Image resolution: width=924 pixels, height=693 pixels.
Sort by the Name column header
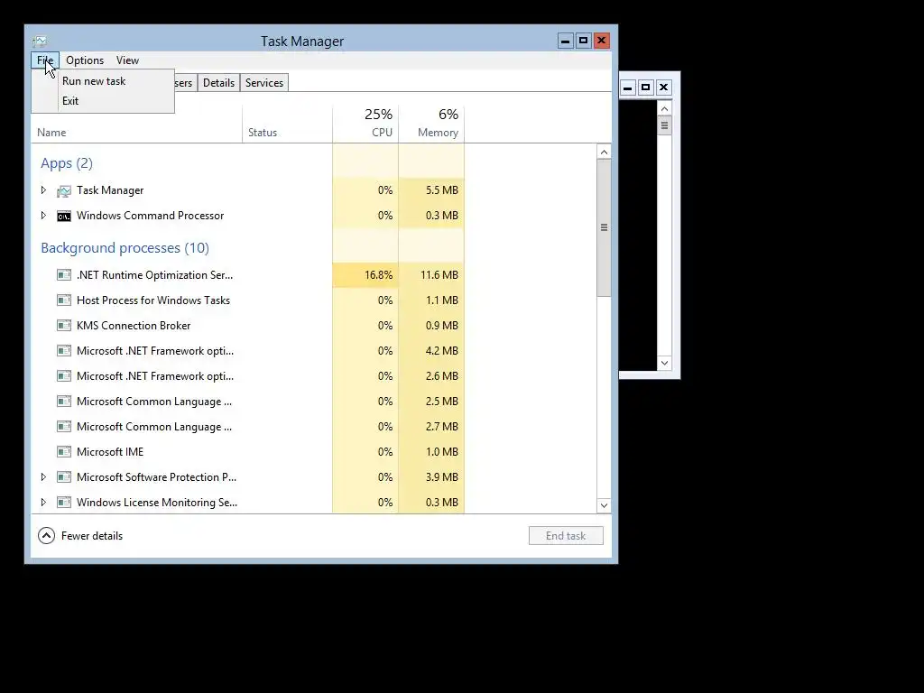pyautogui.click(x=136, y=124)
